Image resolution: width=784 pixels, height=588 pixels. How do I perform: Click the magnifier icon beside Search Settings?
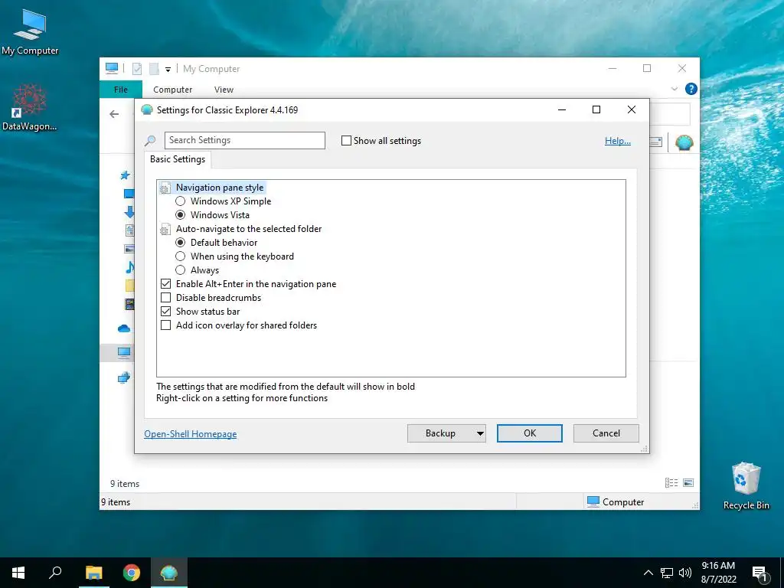click(150, 141)
